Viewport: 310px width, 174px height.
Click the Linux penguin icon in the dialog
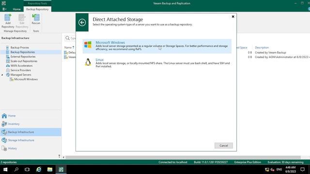(x=88, y=62)
